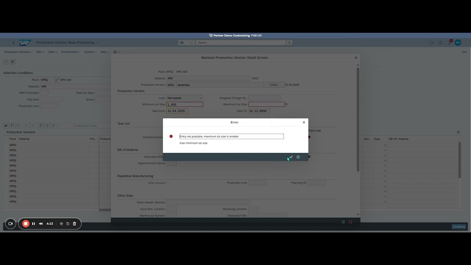471x265 pixels.
Task: Click the Maximum Lot Size field
Action: click(x=266, y=105)
